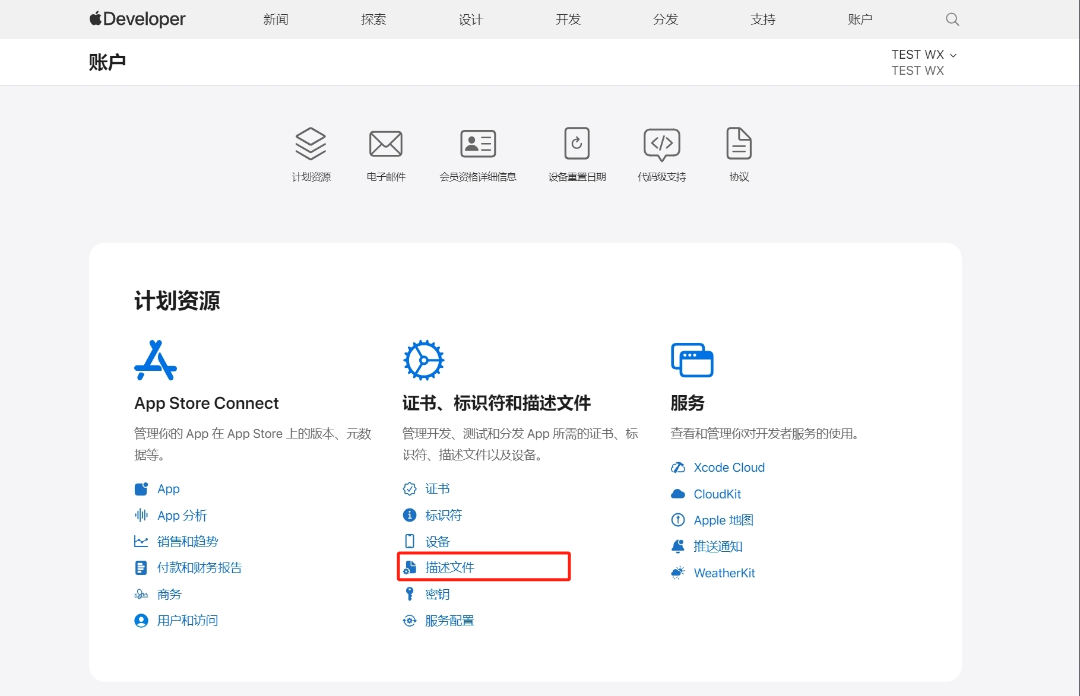Viewport: 1080px width, 696px height.
Task: Click the Apple 地图 compass icon
Action: coord(678,520)
